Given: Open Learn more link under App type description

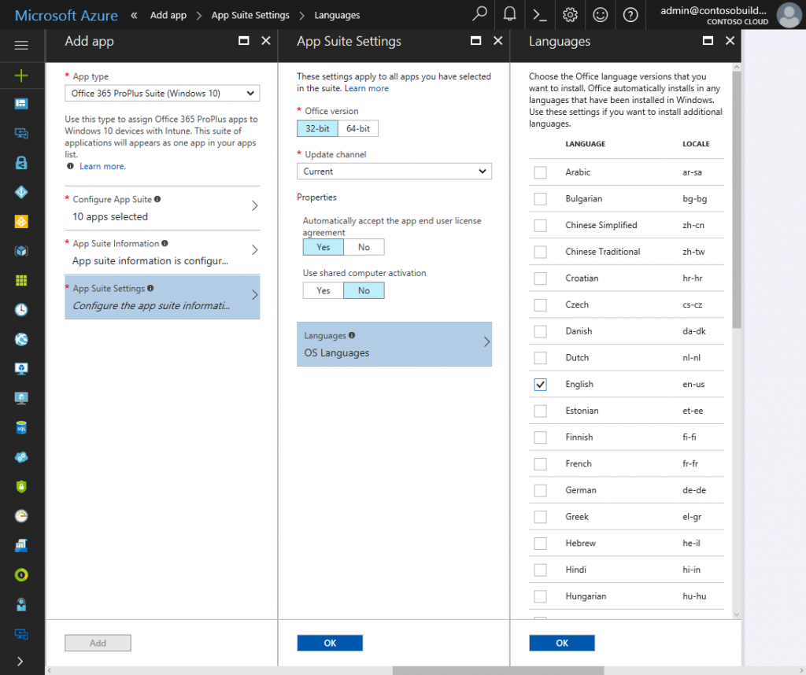Looking at the screenshot, I should point(102,166).
